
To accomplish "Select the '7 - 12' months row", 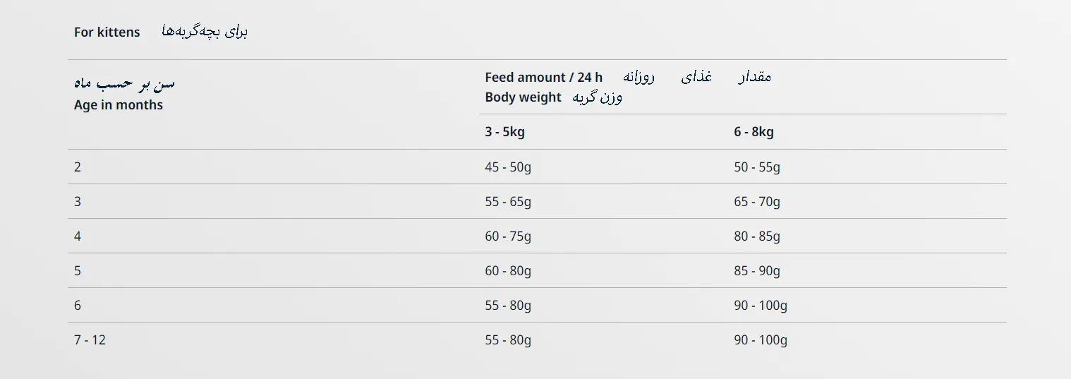I will point(90,340).
